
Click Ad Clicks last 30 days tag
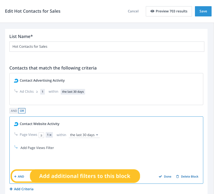click(x=73, y=92)
